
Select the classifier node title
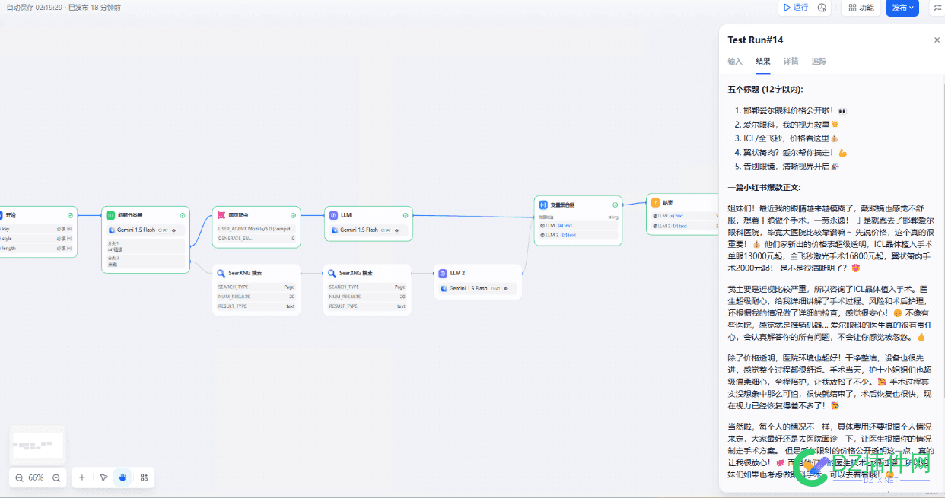(x=129, y=215)
